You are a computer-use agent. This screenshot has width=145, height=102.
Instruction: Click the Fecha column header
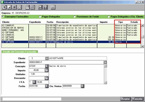[50, 22]
